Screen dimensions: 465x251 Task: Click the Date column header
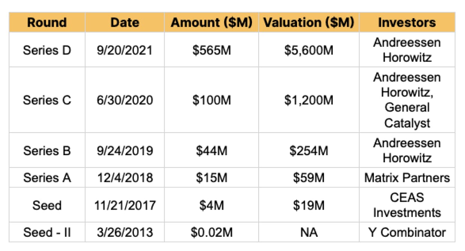pyautogui.click(x=125, y=23)
